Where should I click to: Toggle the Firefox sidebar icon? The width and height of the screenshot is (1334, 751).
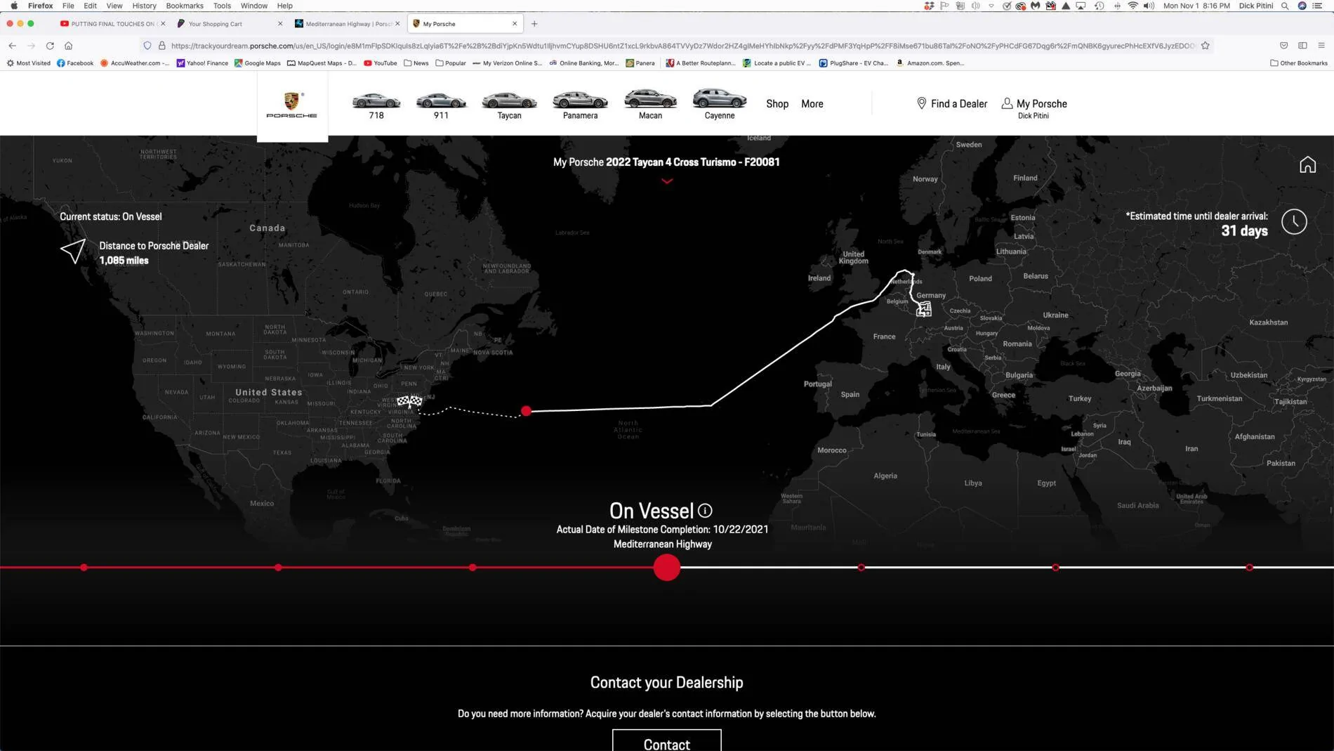[1302, 46]
